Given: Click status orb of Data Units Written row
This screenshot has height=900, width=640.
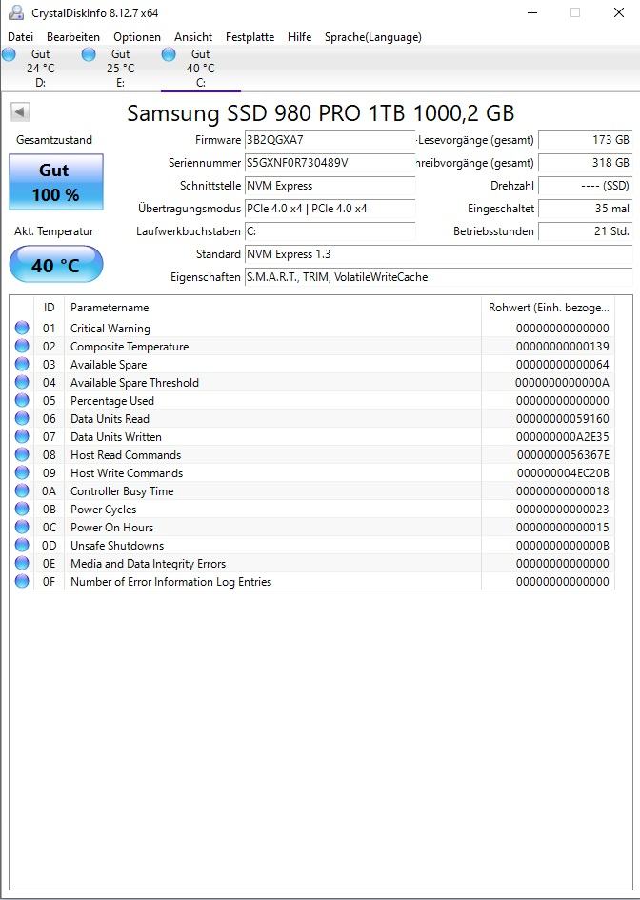Looking at the screenshot, I should click(22, 437).
